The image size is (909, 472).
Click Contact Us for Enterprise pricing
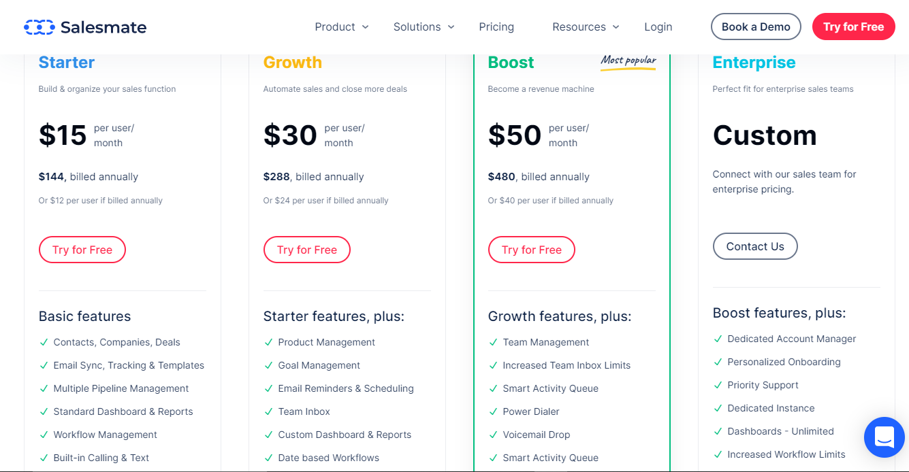pos(755,246)
